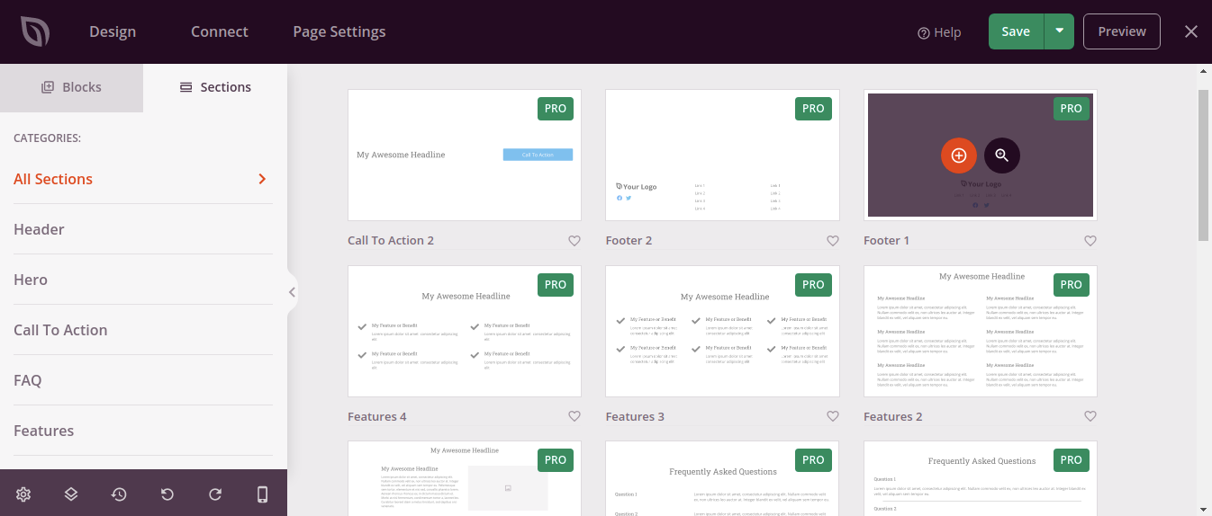The image size is (1212, 516).
Task: Favorite Footer 1 with heart icon
Action: (x=1090, y=241)
